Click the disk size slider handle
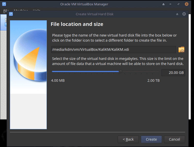The height and width of the screenshot is (147, 194). [x=121, y=72]
